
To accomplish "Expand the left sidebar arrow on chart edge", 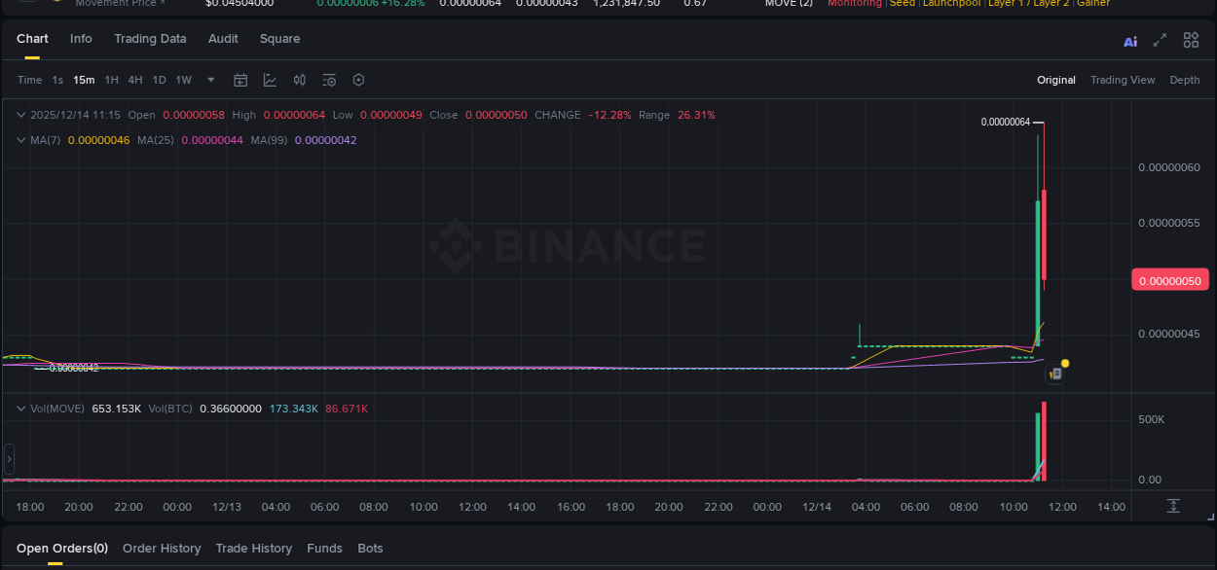I will pyautogui.click(x=8, y=458).
